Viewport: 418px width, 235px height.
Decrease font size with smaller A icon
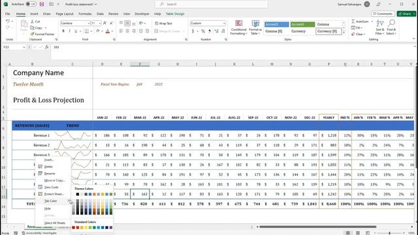pyautogui.click(x=112, y=23)
